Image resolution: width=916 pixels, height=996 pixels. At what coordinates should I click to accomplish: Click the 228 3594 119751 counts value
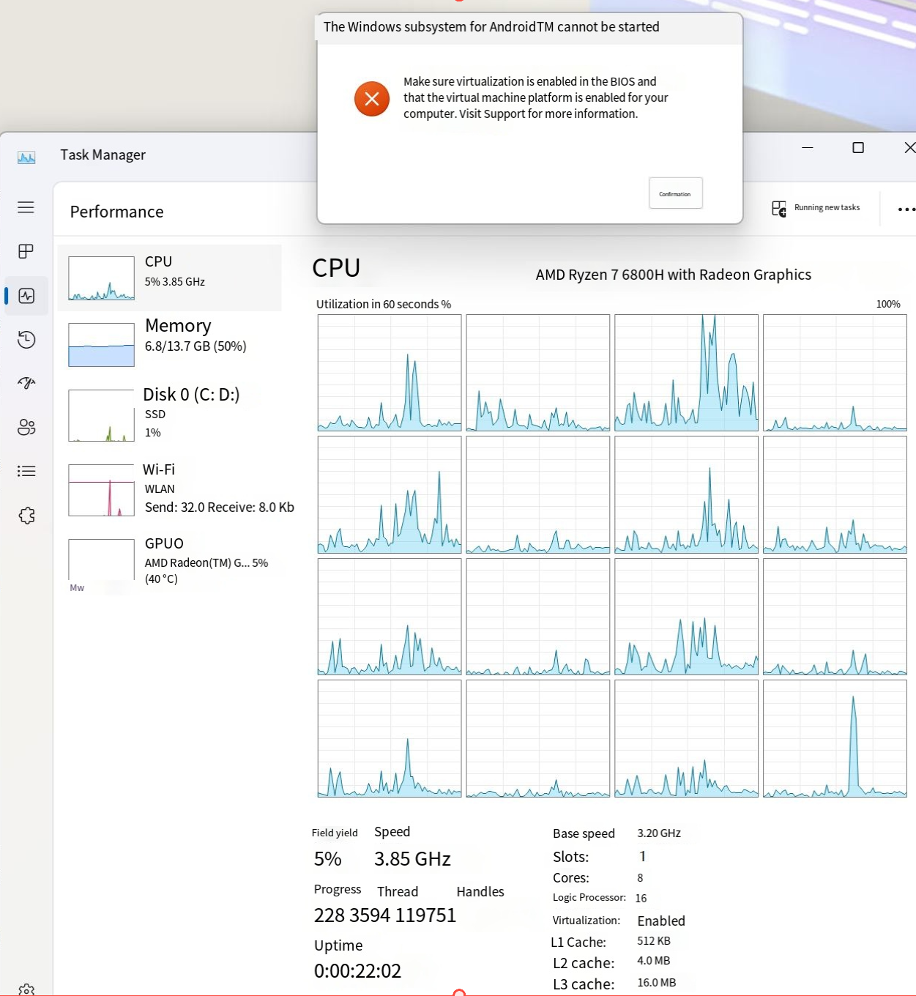[x=385, y=915]
